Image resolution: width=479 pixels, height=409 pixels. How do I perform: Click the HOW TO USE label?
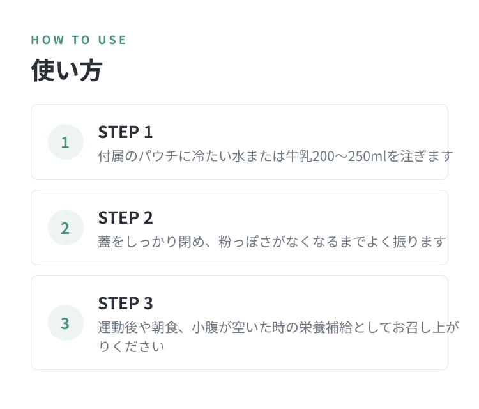tap(79, 40)
